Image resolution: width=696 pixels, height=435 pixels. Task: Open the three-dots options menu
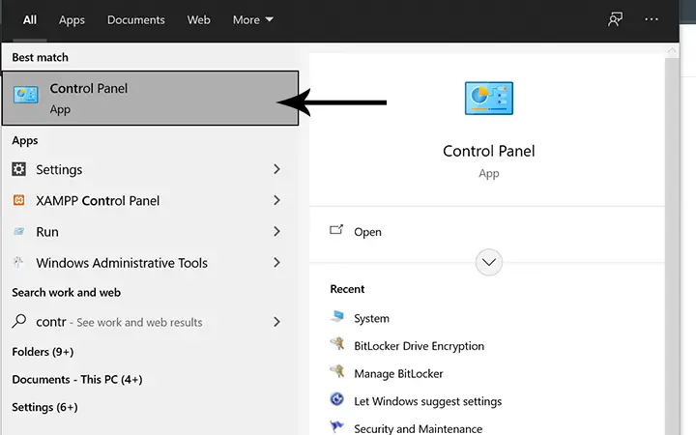point(652,19)
